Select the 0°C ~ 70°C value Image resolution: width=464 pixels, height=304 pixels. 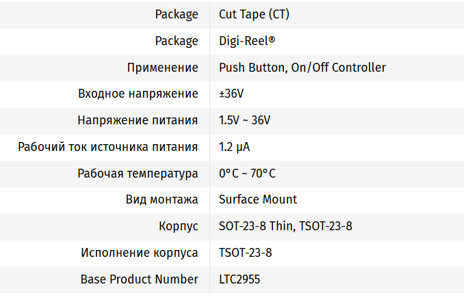point(247,174)
